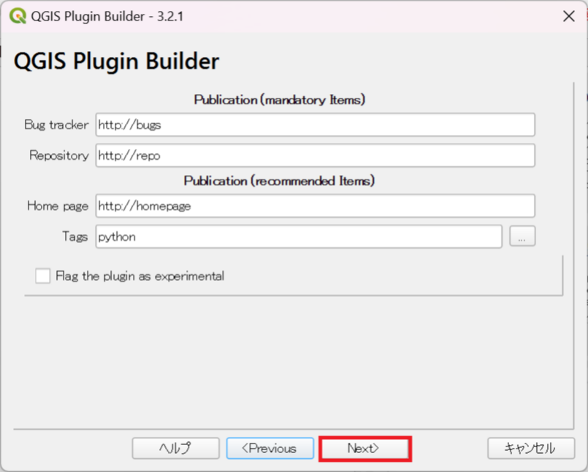Click the 'Repository' label
The image size is (588, 472).
tap(59, 155)
